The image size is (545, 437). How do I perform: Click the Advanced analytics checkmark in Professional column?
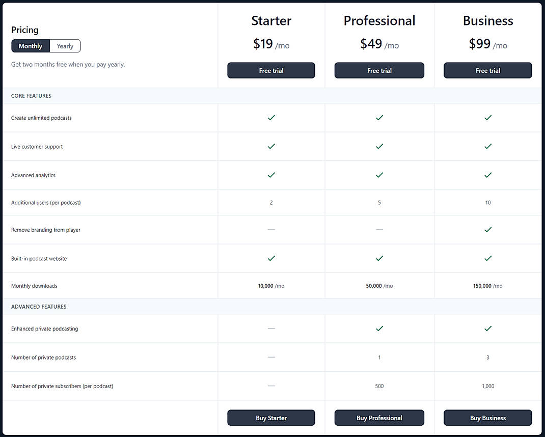379,175
